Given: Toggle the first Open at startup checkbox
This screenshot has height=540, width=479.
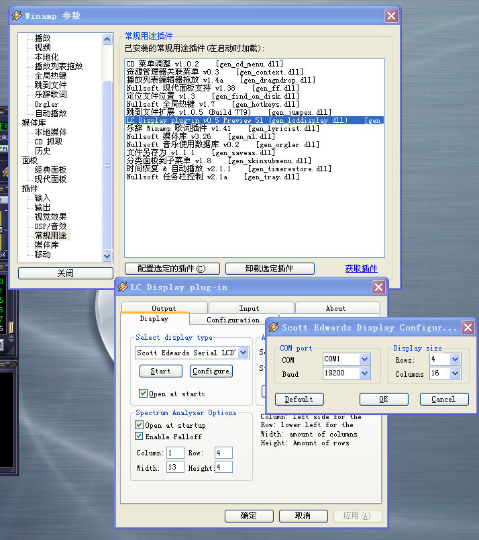Looking at the screenshot, I should (143, 393).
